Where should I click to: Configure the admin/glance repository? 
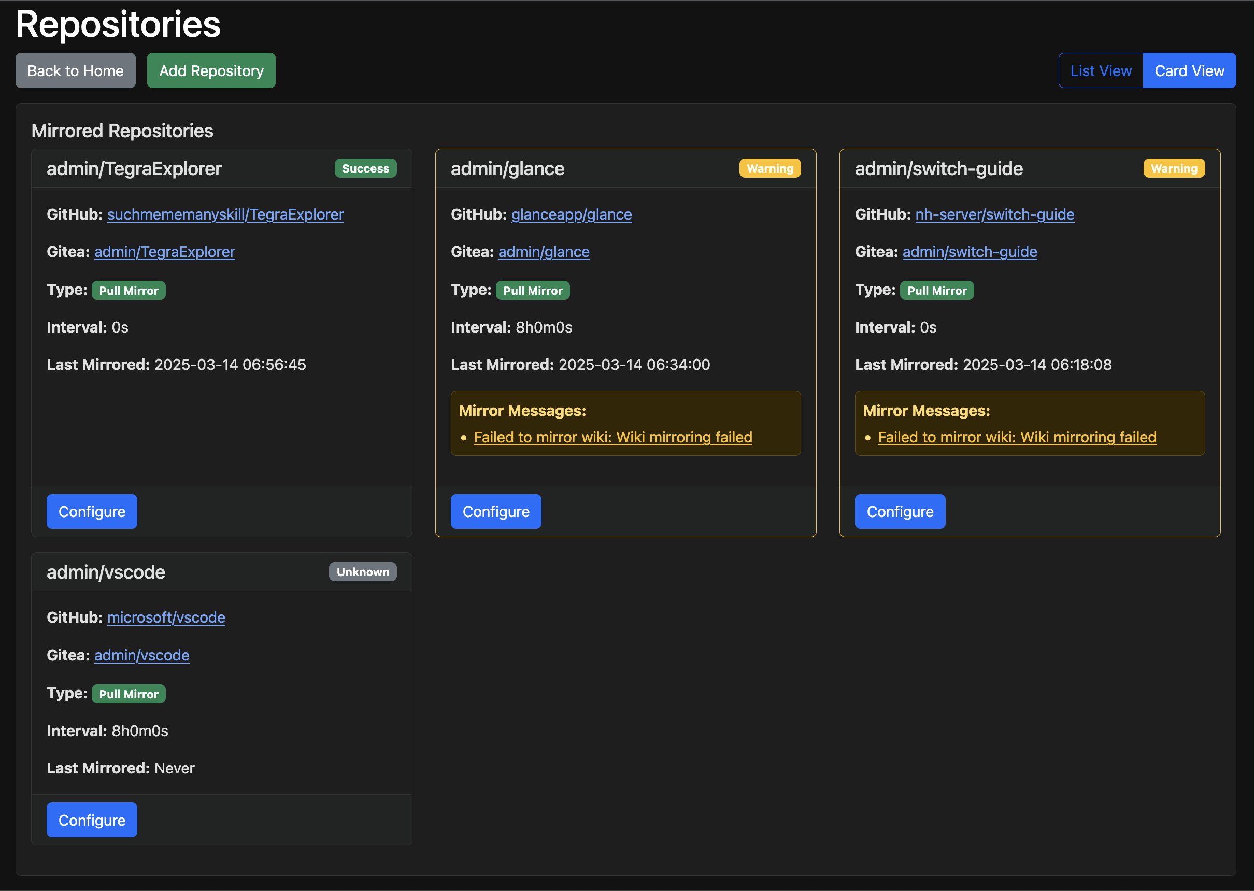pos(495,511)
